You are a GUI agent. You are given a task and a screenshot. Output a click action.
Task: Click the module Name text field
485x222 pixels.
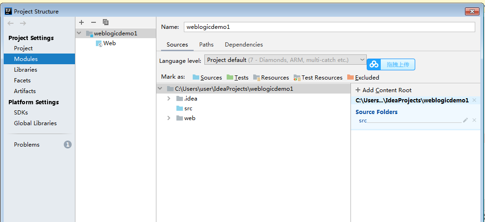point(329,27)
